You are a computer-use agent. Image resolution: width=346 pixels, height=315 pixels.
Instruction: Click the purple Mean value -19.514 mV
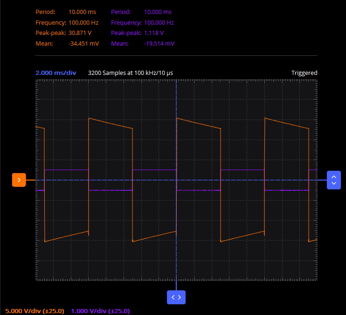coord(159,44)
